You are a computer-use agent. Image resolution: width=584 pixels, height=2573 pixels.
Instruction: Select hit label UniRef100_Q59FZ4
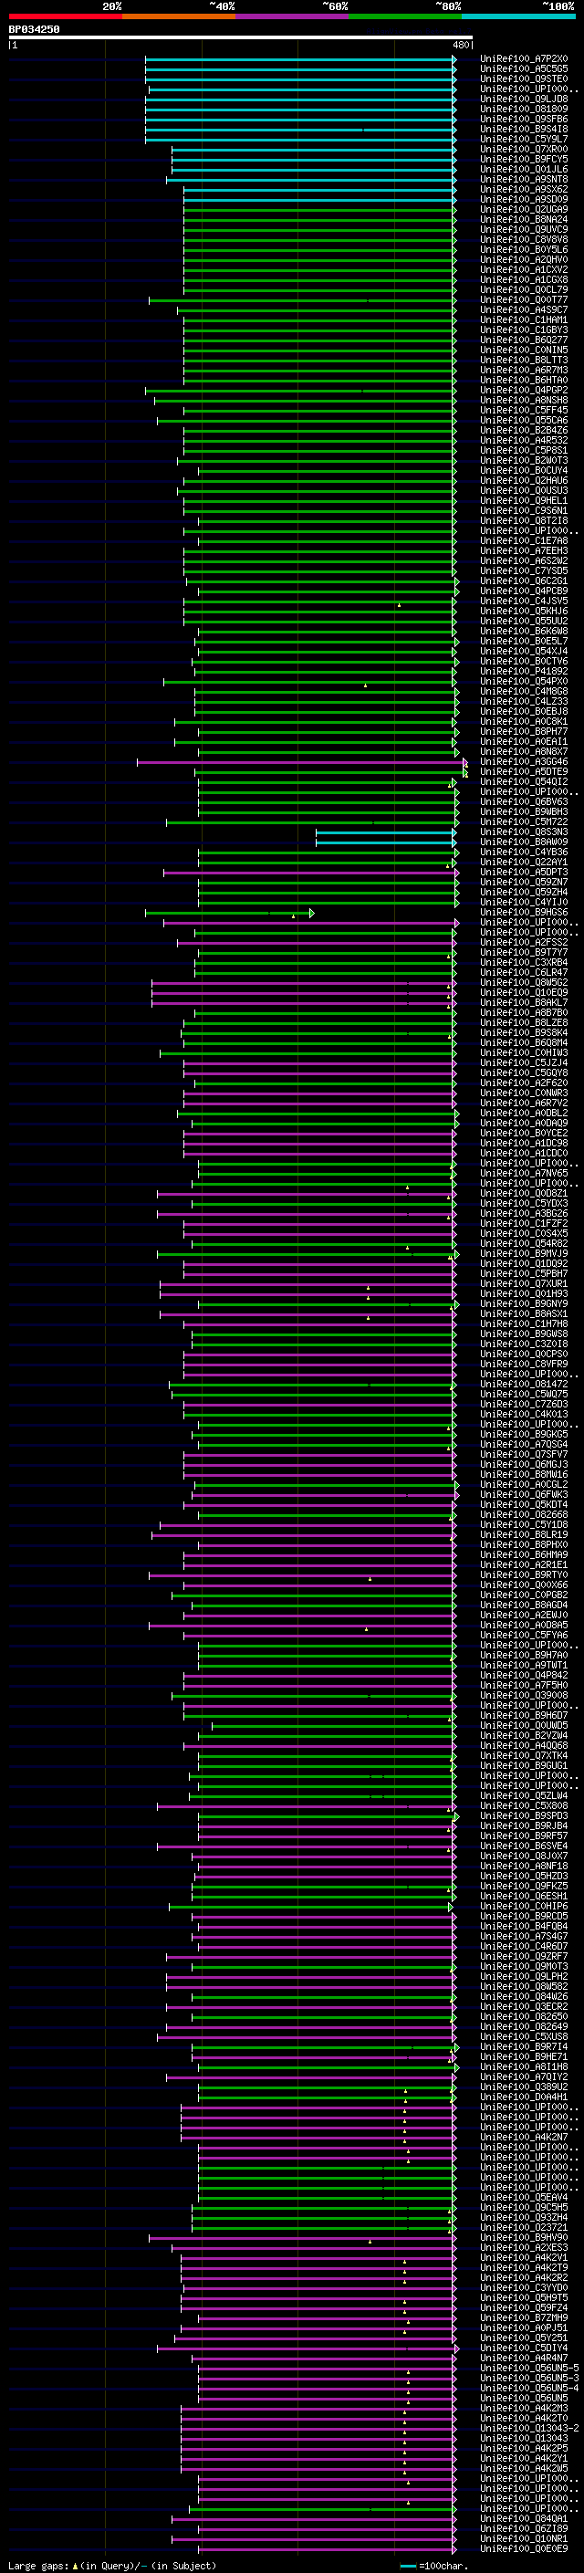524,2307
